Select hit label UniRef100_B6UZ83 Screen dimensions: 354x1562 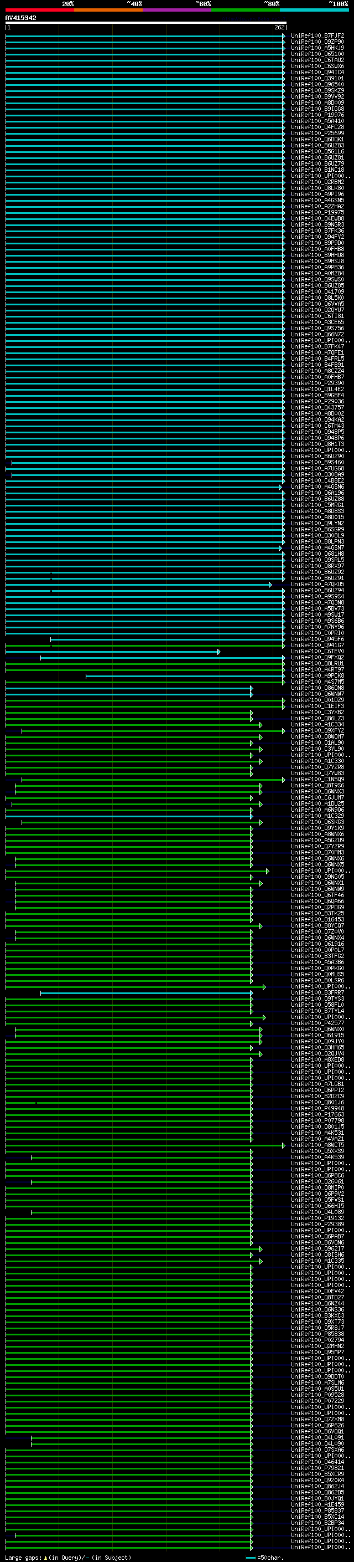pos(317,146)
